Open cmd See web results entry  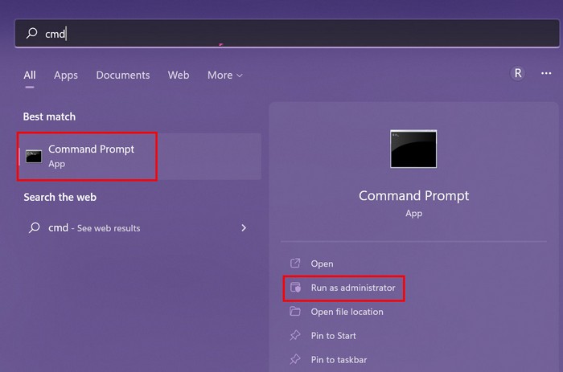139,228
